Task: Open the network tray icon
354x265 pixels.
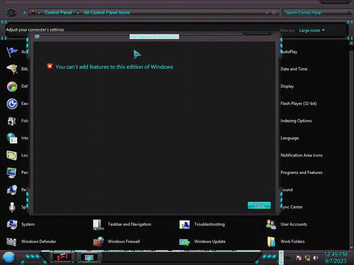Action: 307,257
